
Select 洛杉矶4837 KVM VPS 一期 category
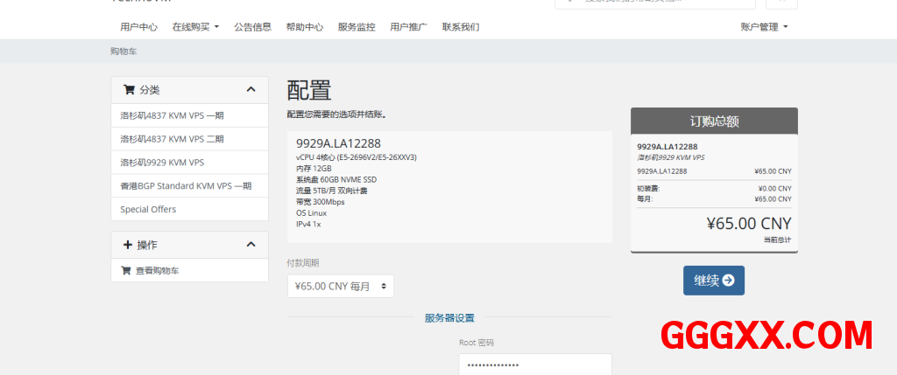(x=172, y=115)
